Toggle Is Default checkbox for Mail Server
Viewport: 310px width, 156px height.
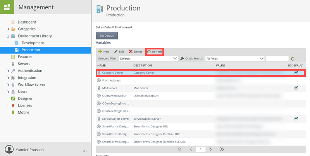click(x=296, y=88)
